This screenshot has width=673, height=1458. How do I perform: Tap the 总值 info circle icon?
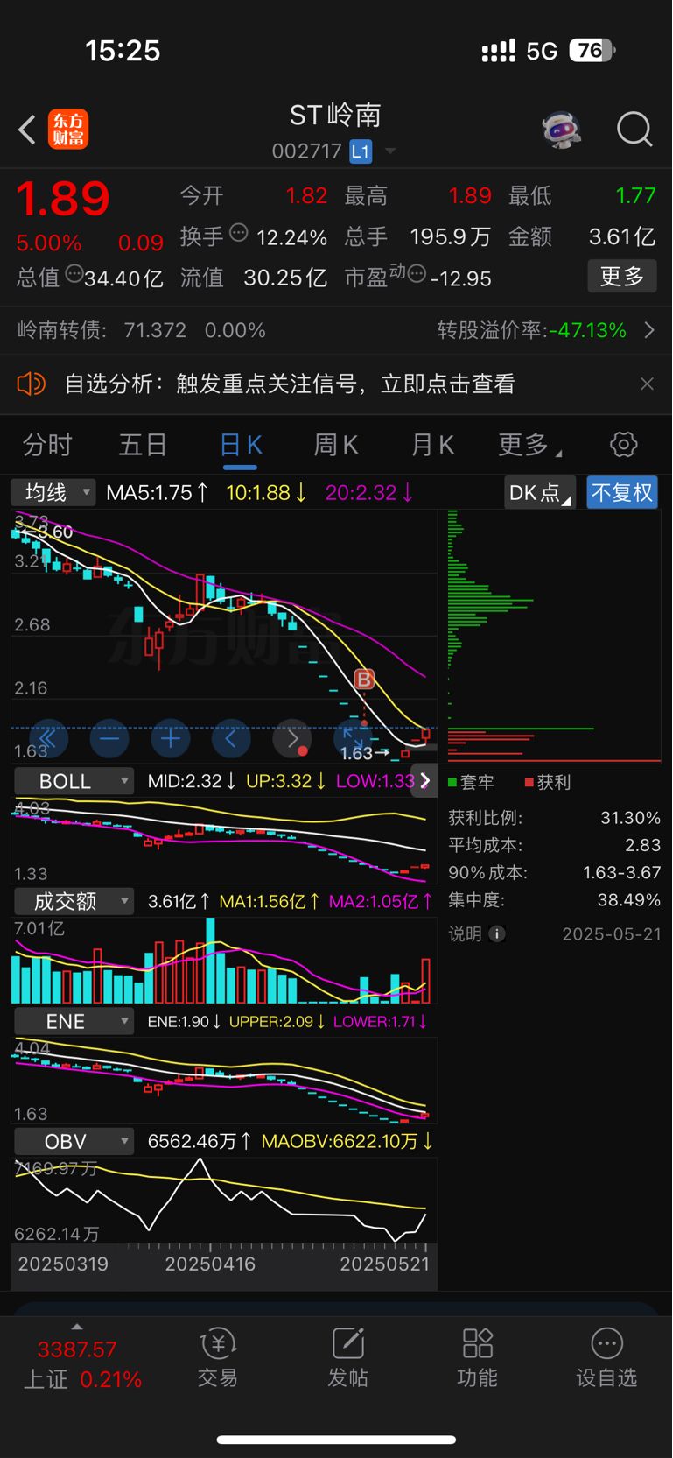[74, 274]
